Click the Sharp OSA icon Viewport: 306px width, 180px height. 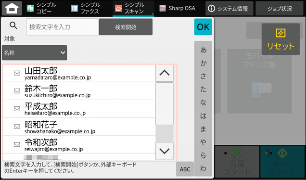point(162,8)
